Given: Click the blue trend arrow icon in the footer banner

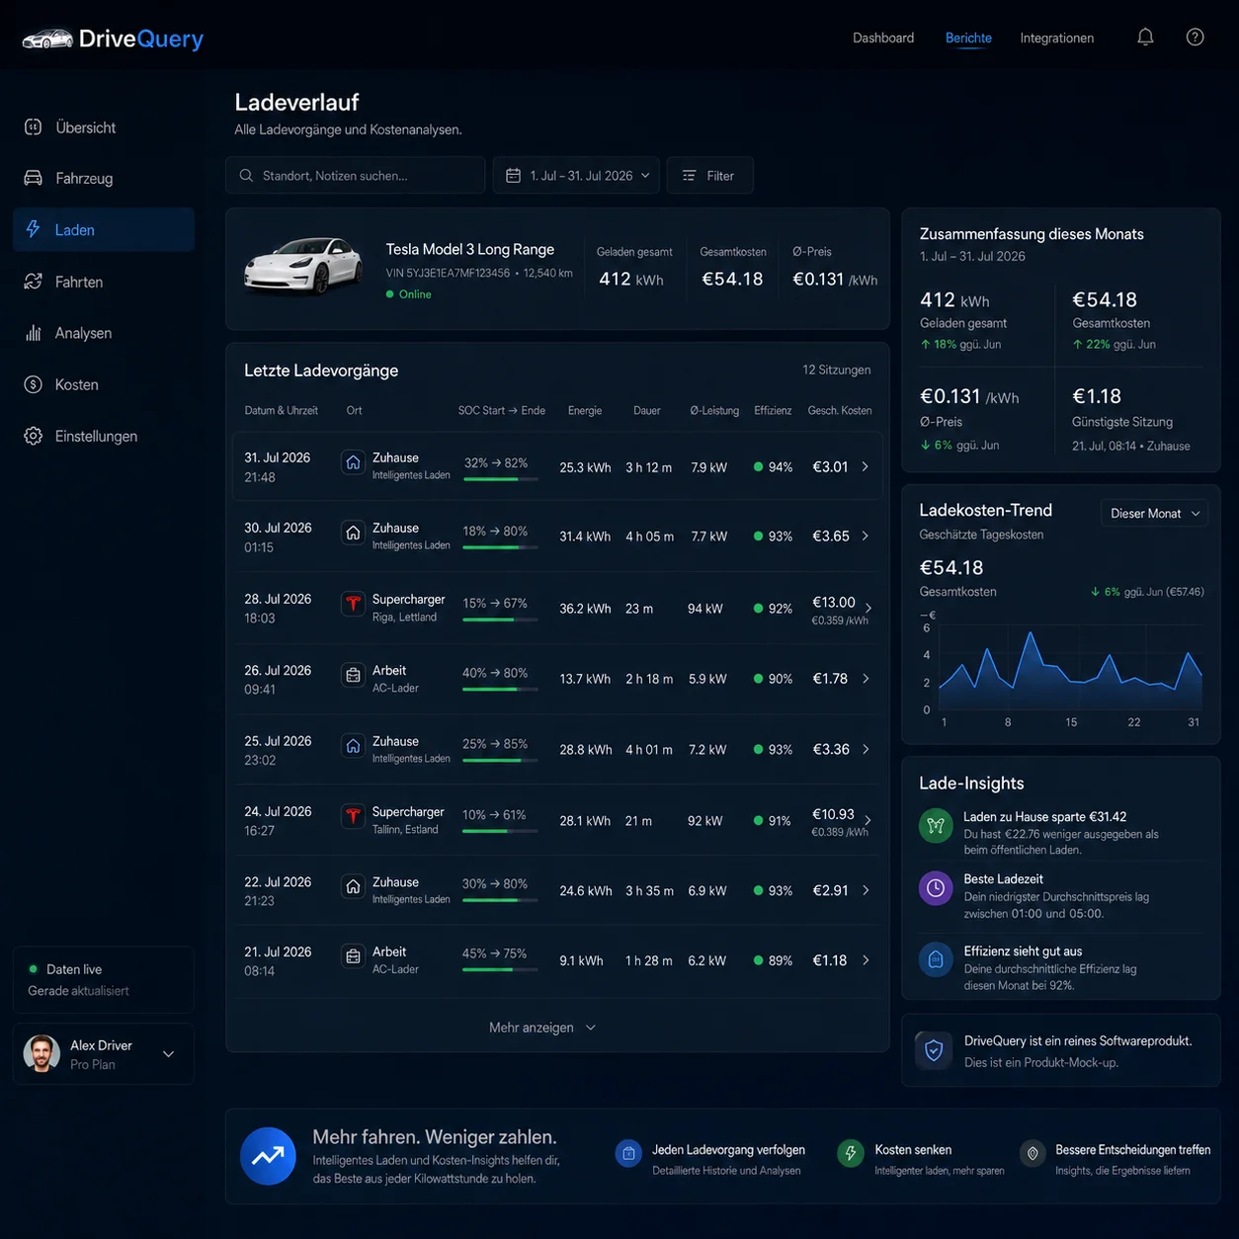Looking at the screenshot, I should pyautogui.click(x=268, y=1156).
